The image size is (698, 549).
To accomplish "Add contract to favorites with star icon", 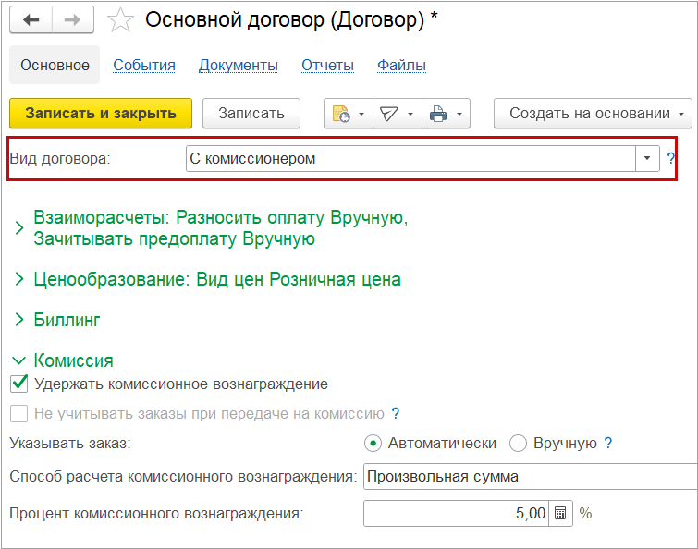I will 120,20.
